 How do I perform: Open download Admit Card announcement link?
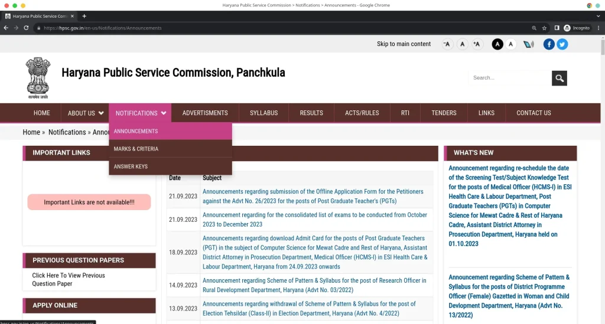click(315, 253)
